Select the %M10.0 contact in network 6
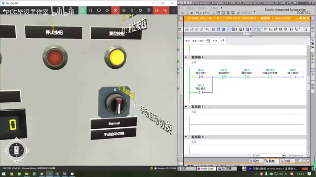This screenshot has height=177, width=316. tap(270, 77)
